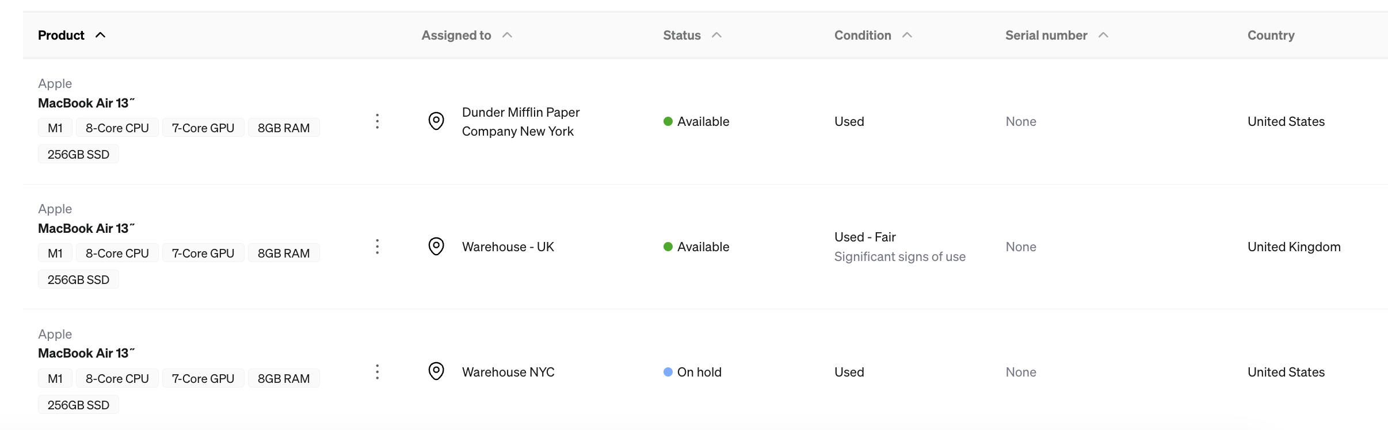Image resolution: width=1388 pixels, height=430 pixels.
Task: Click the 8-Core CPU tag in the Dunder Mifflin row
Action: (117, 128)
